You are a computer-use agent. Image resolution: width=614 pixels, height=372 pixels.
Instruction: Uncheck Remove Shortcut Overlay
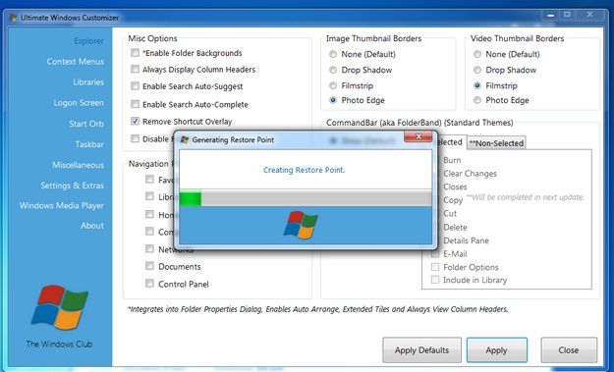pyautogui.click(x=136, y=121)
